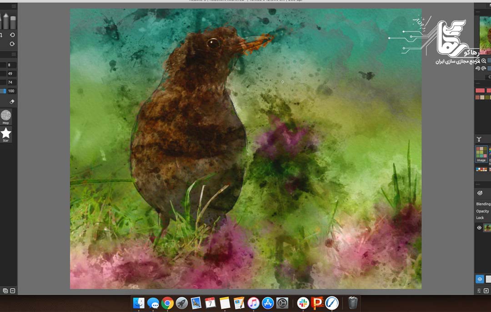Open Google Chrome from the Dock
491x312 pixels.
[167, 302]
